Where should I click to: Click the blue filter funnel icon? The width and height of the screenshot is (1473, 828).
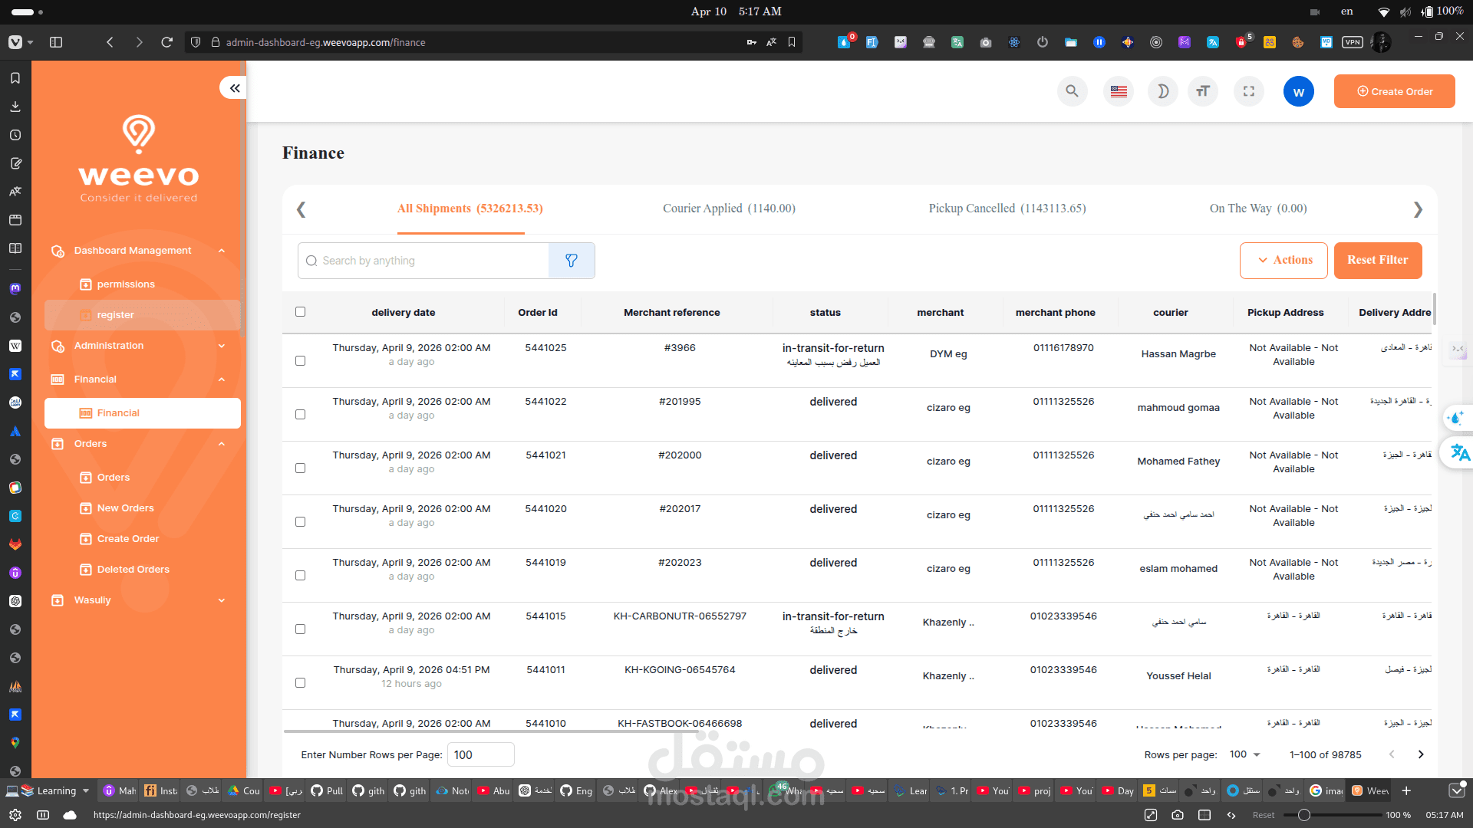(572, 261)
